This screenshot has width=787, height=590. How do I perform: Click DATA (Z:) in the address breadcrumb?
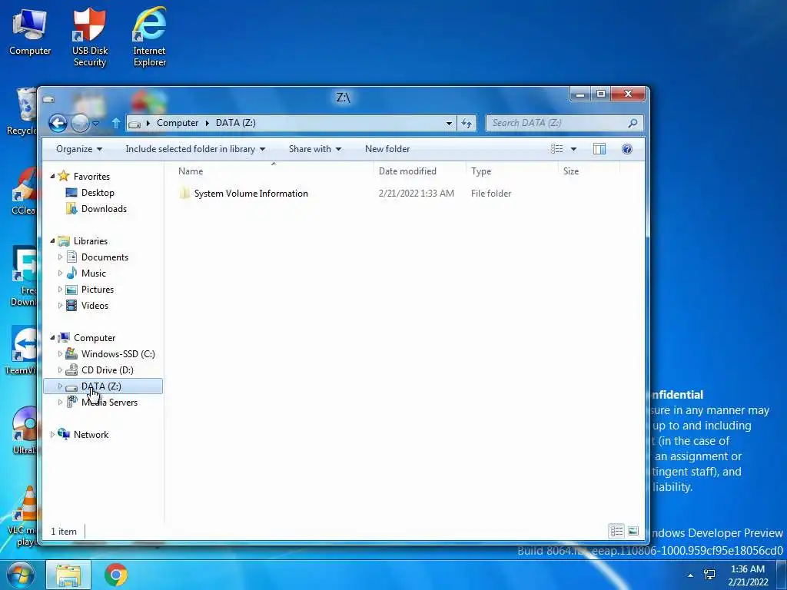click(235, 123)
